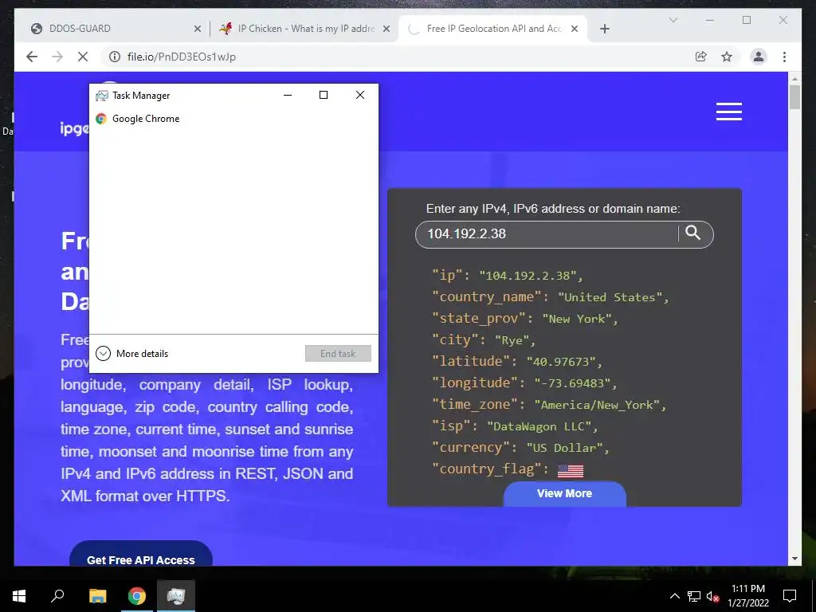Click Chrome icon in taskbar
The height and width of the screenshot is (612, 816).
[137, 596]
